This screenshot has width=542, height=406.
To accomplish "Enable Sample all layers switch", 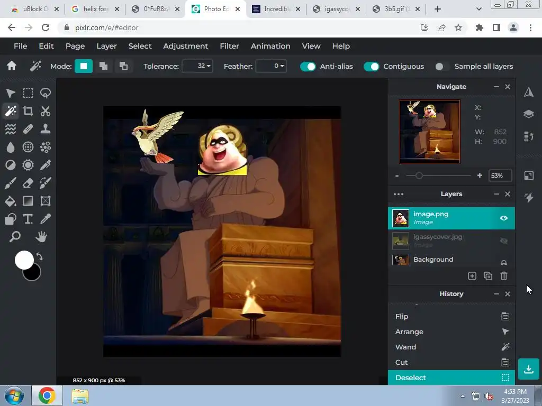I will click(x=442, y=66).
